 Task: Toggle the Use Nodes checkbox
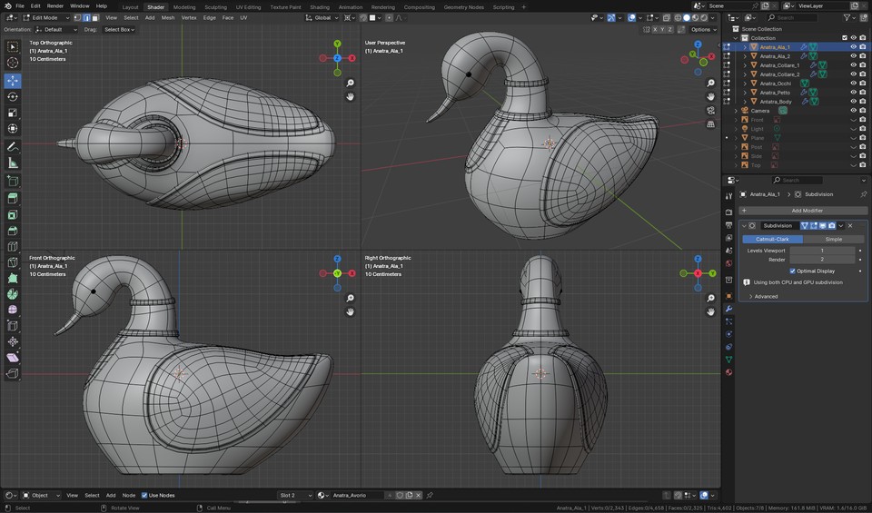[145, 496]
